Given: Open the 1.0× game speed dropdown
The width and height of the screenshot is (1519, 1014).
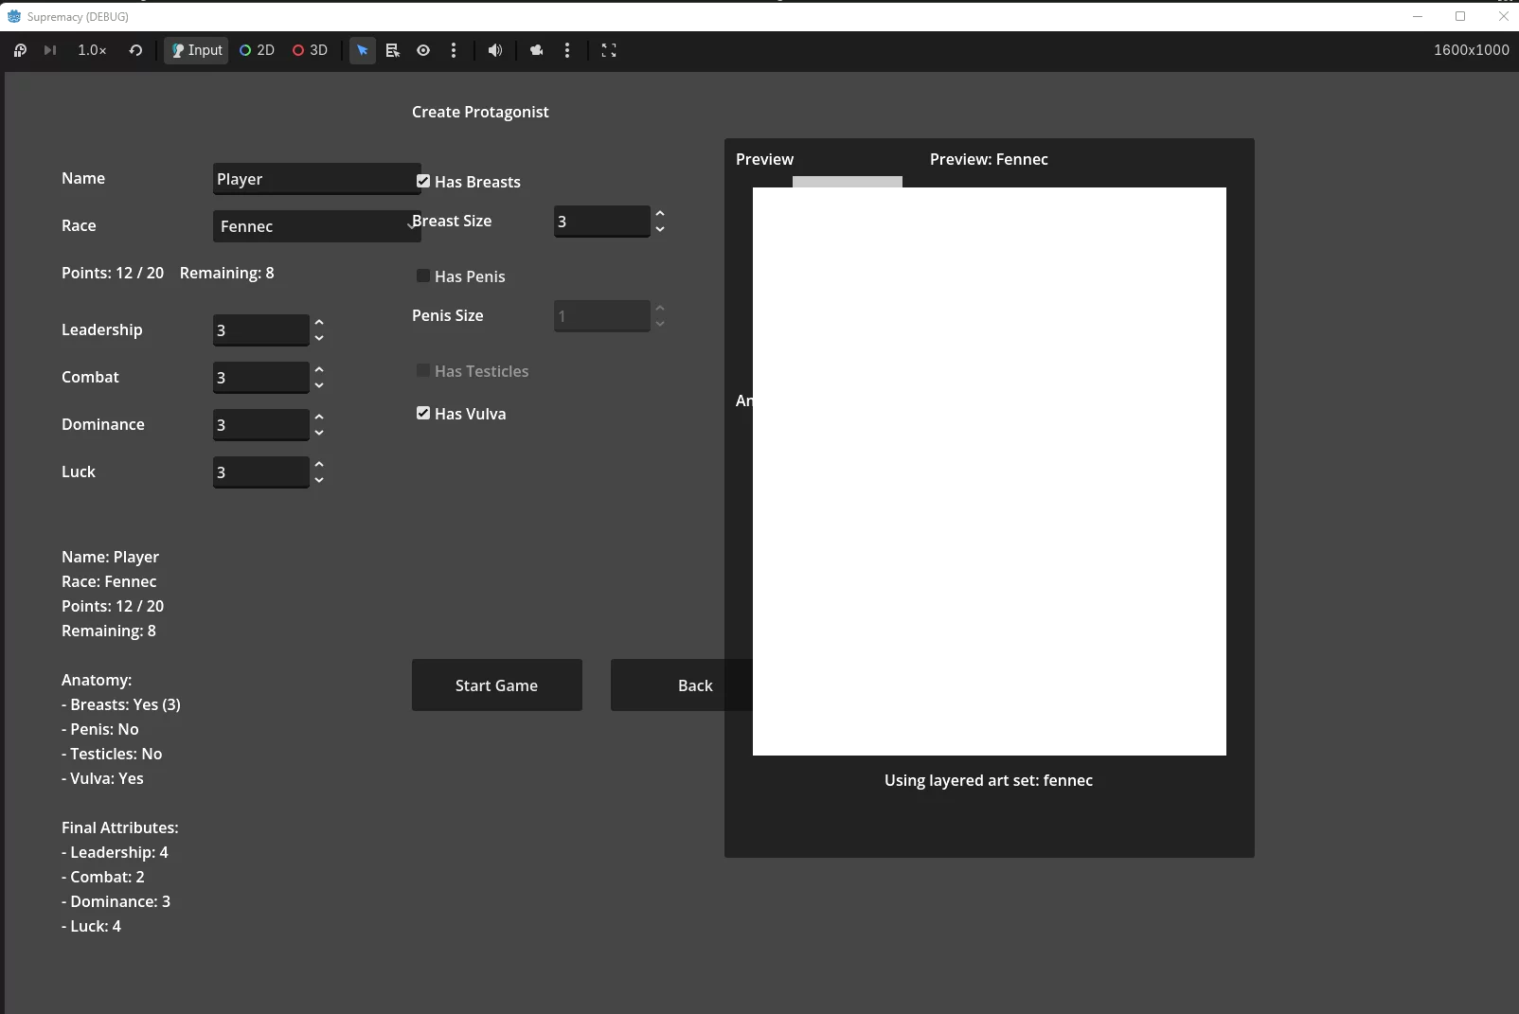Looking at the screenshot, I should coord(92,50).
